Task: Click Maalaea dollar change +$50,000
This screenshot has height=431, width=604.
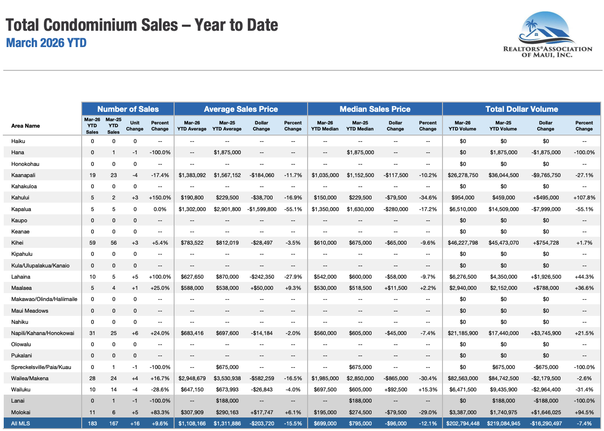Action: tap(261, 288)
